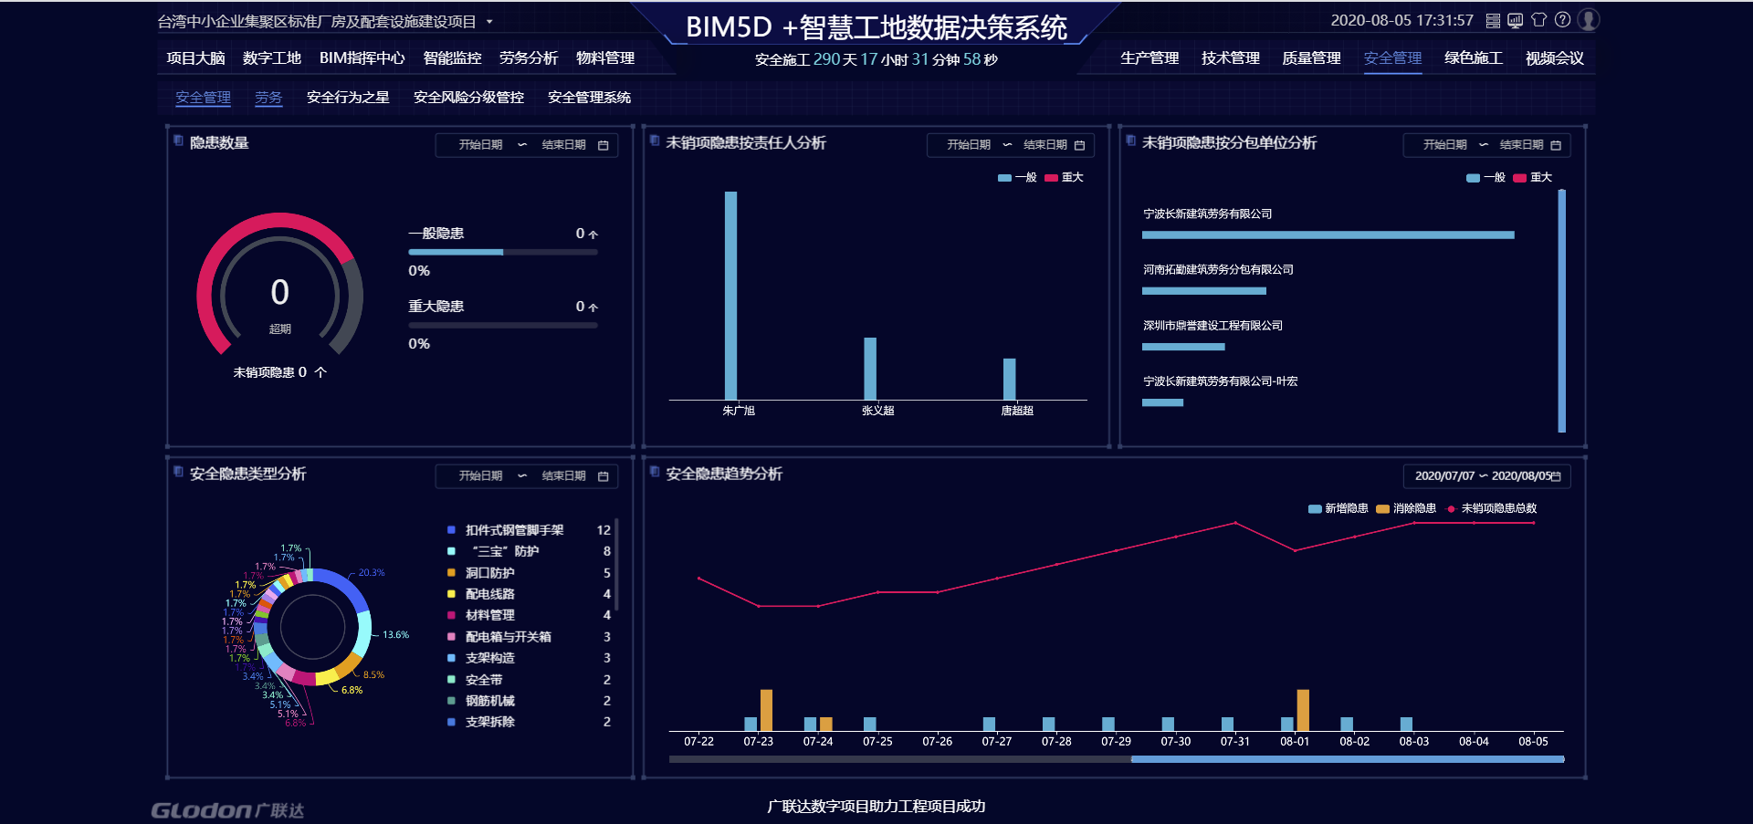Click the 重大隐患 progress bar
This screenshot has height=824, width=1753.
(x=503, y=326)
